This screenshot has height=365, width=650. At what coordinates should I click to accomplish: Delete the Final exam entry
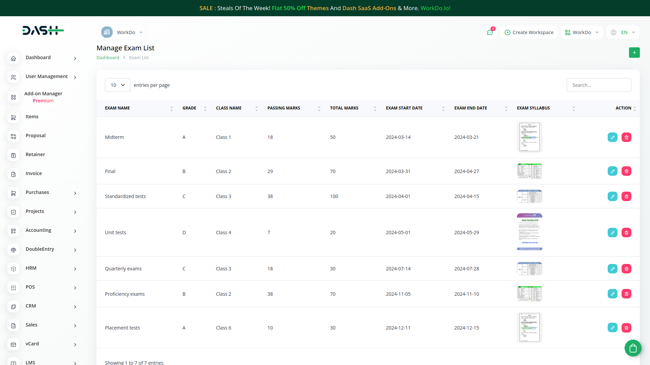tap(626, 171)
